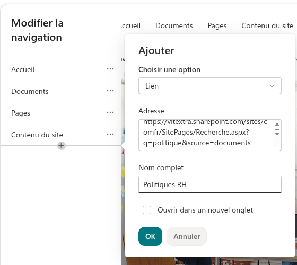Open Contenu du site in top navigation
The width and height of the screenshot is (297, 265).
(267, 25)
